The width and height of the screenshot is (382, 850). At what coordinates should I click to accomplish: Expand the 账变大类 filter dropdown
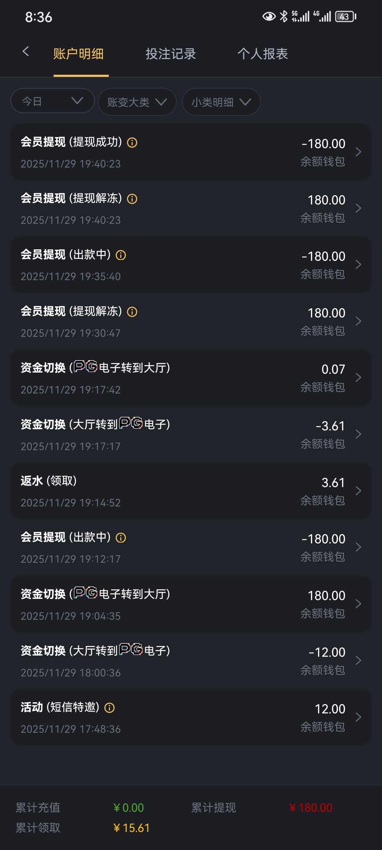(137, 102)
